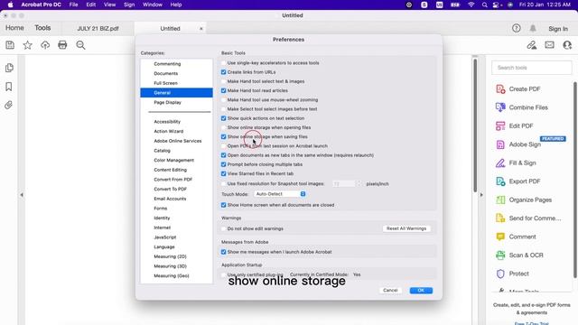Click the Apple menu icon
This screenshot has width=578, height=325.
(x=10, y=5)
